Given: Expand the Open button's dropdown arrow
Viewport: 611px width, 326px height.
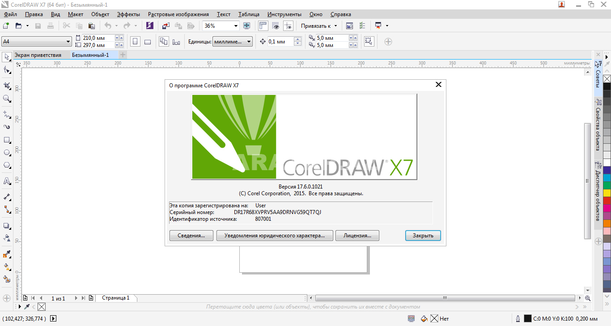Looking at the screenshot, I should coord(27,26).
